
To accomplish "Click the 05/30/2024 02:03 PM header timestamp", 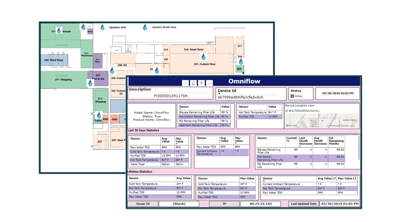I will pos(338,93).
